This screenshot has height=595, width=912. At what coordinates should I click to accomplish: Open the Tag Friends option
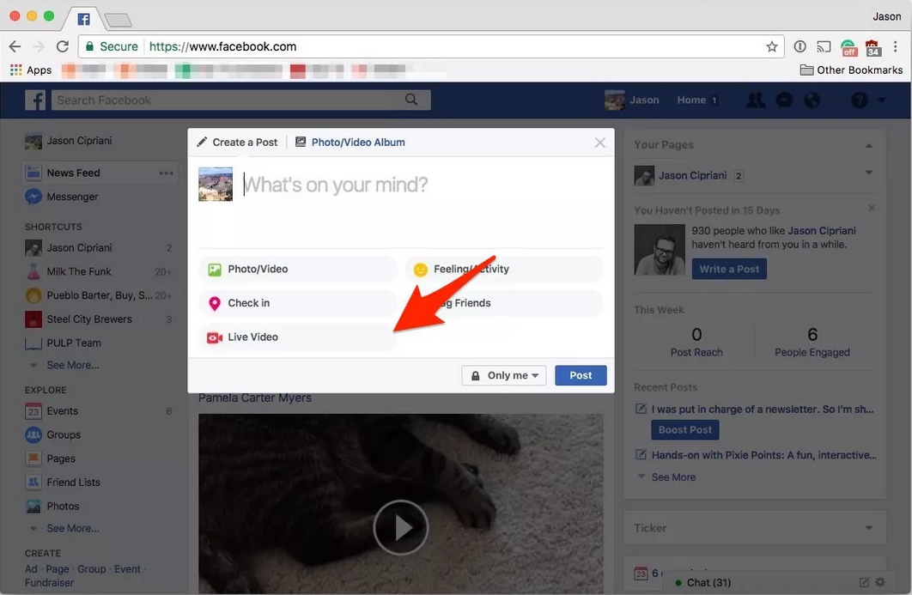(x=468, y=303)
